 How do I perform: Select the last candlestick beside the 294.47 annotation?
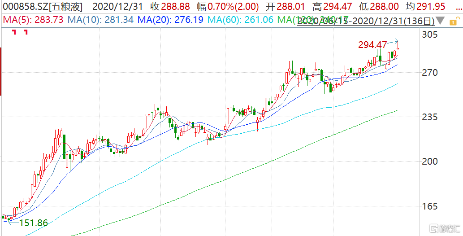point(398,46)
